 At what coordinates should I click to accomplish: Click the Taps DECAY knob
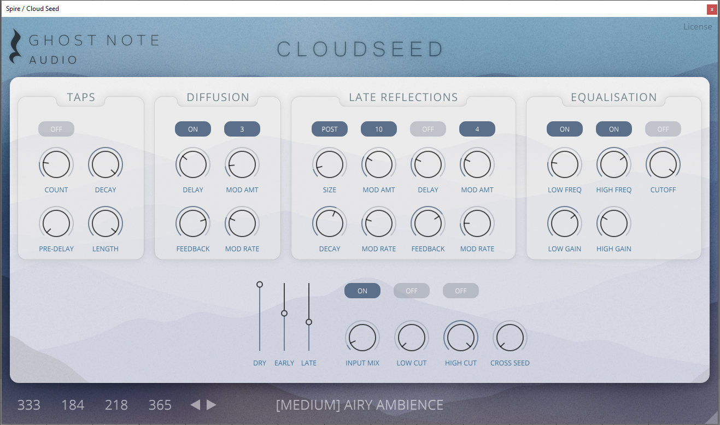click(106, 164)
